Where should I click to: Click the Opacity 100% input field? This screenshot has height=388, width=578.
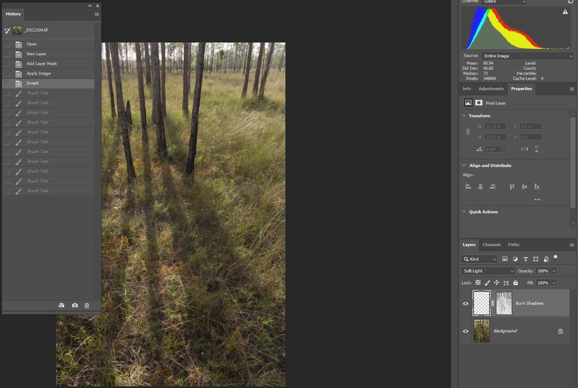click(543, 271)
